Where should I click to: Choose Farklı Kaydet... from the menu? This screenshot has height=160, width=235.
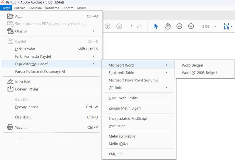coord(51,49)
